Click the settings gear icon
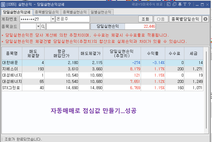 (205, 19)
